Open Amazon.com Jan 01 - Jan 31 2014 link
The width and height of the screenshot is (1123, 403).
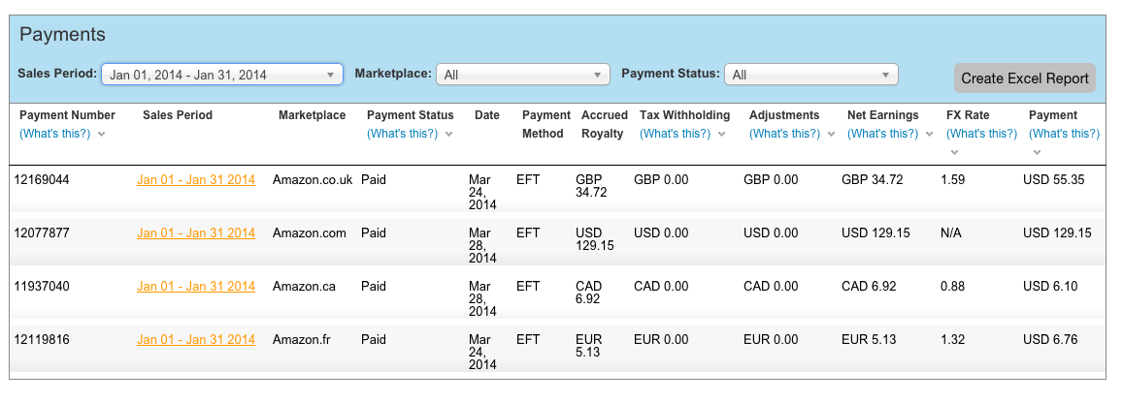click(196, 232)
